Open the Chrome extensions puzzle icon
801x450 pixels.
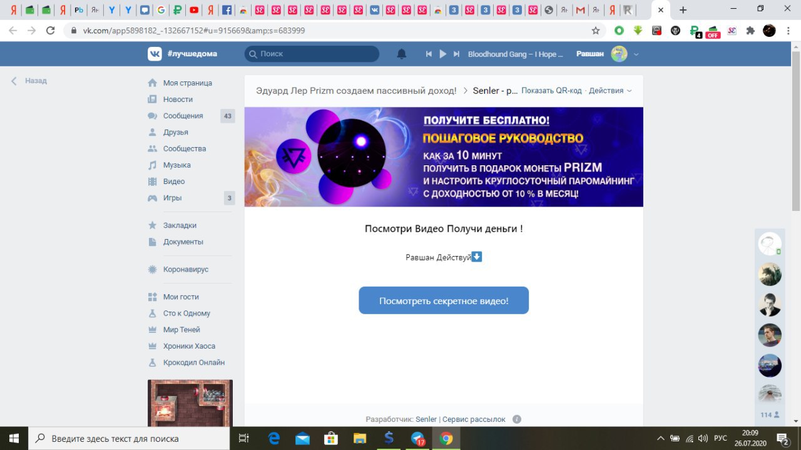tap(750, 30)
